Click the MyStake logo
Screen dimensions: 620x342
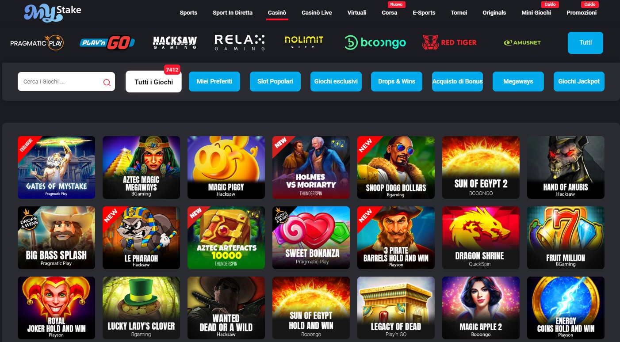click(53, 12)
